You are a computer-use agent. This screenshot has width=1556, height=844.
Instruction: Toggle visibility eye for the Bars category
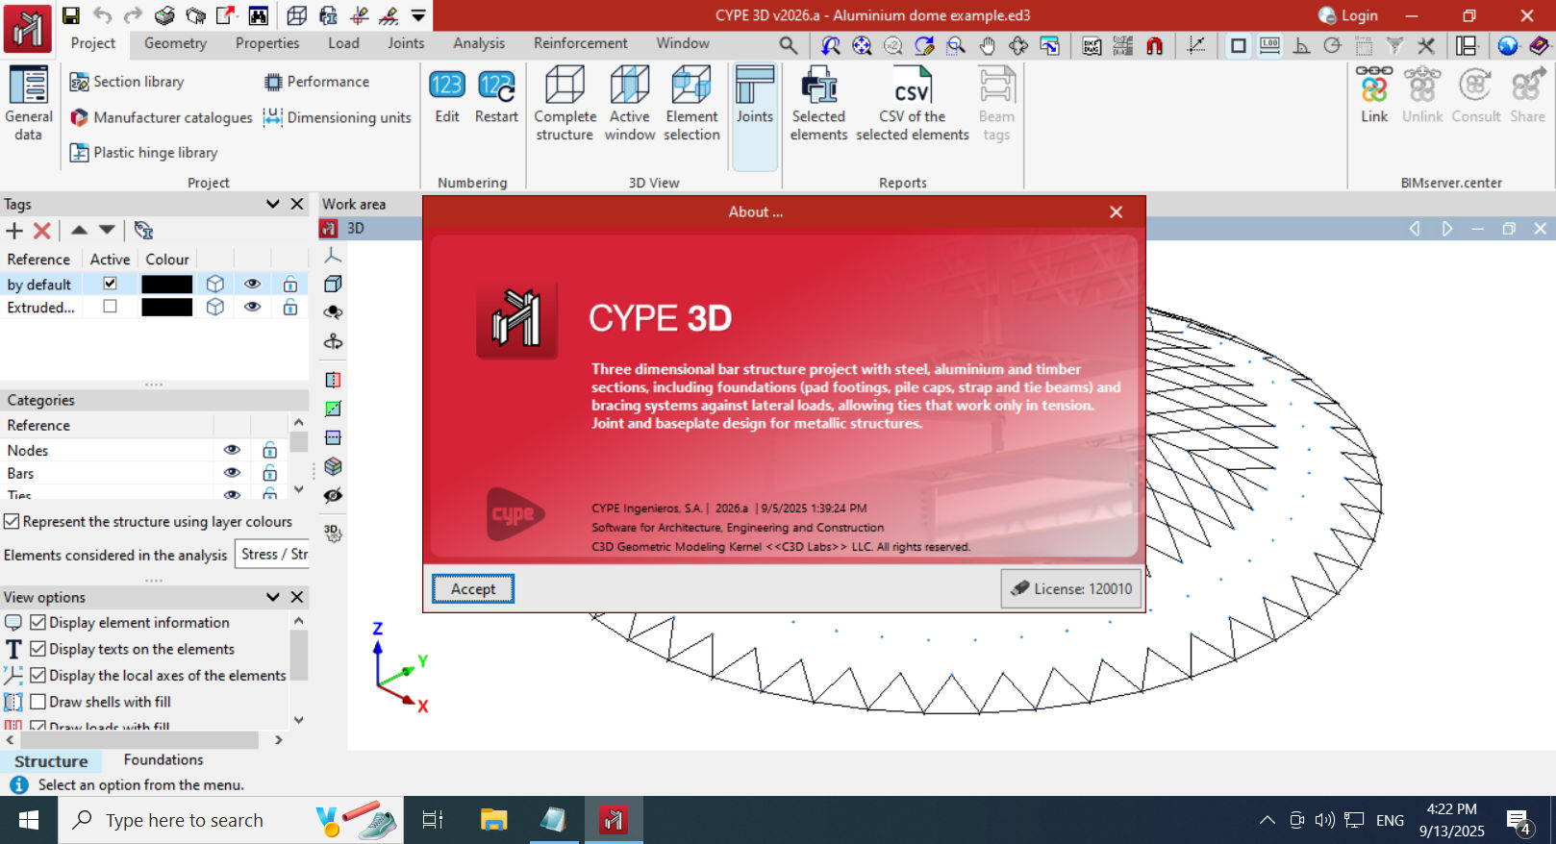232,473
